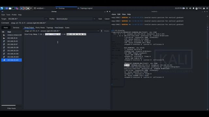
Task: Open the Zenmap window menu icon in its titlebar
Action: point(2,12)
